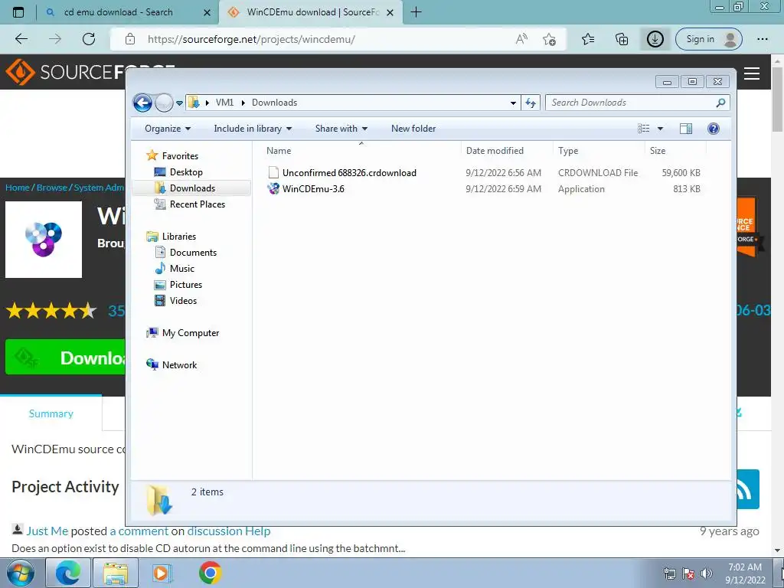Go back in the Edge browser
Screen dimensions: 784x588
[21, 39]
